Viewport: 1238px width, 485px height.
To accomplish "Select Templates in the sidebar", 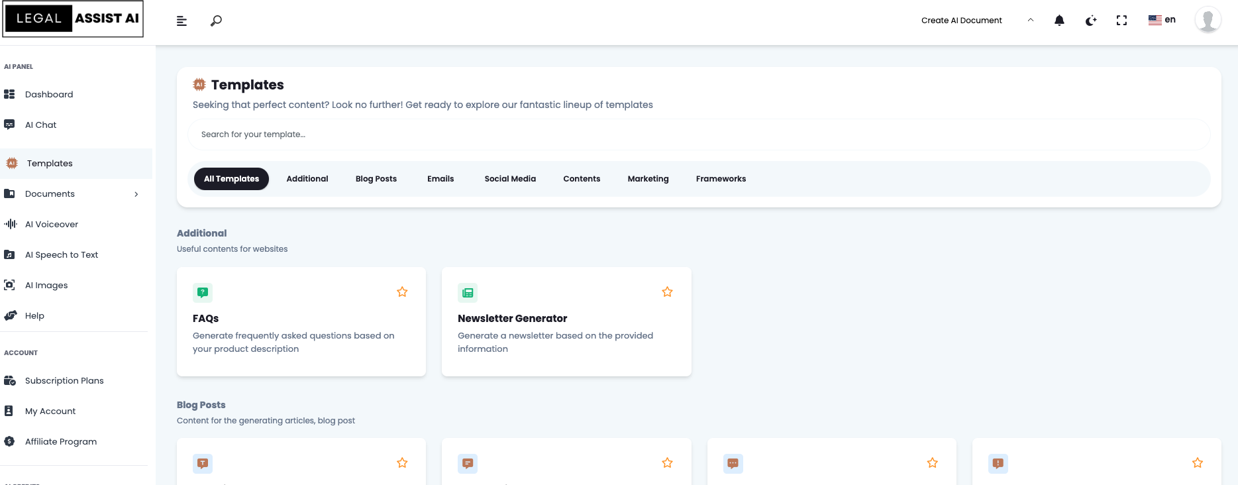I will click(76, 163).
